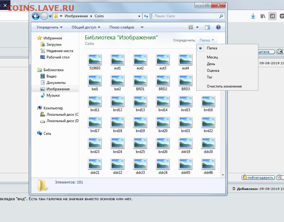Expand the address bar history dropdown
This screenshot has width=284, height=222.
coord(139,16)
